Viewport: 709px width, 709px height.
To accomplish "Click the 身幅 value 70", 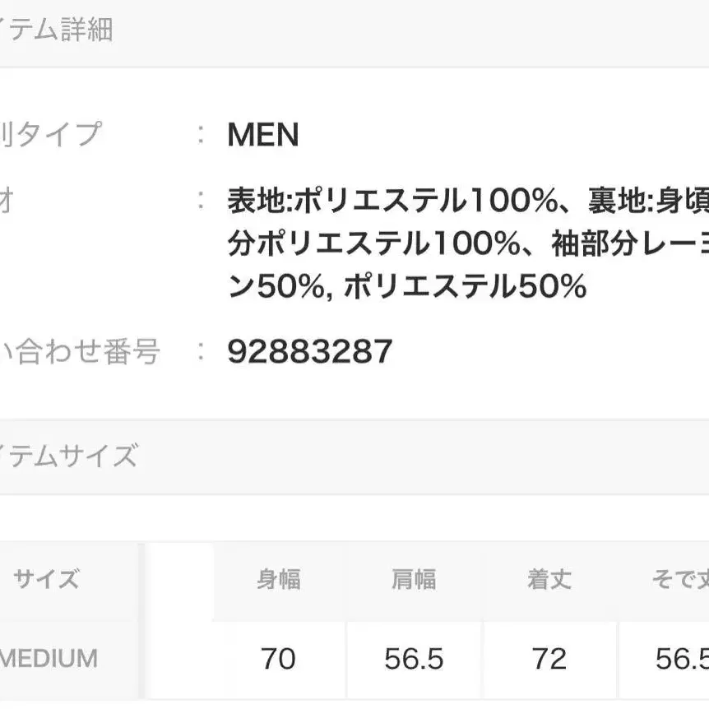I will [x=278, y=659].
